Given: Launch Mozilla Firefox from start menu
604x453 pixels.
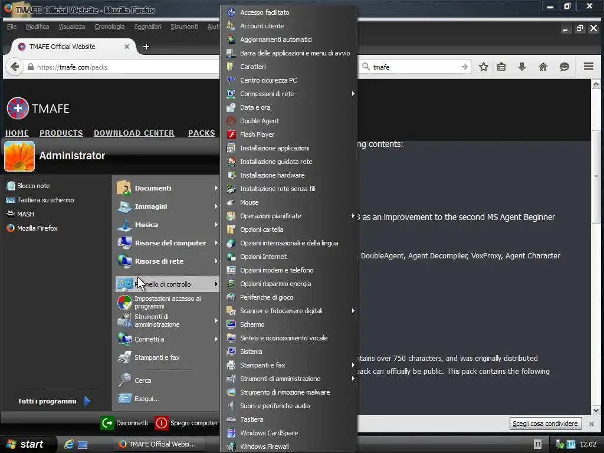Looking at the screenshot, I should pos(37,228).
